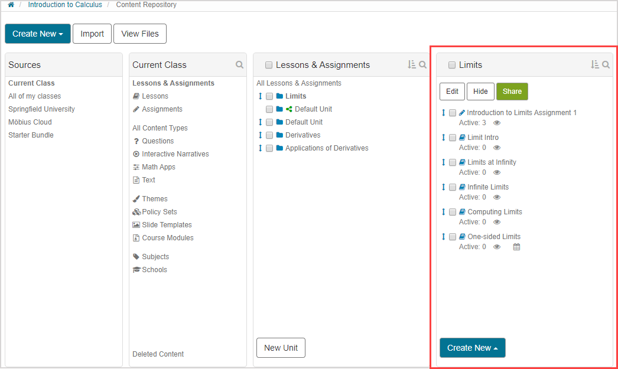
Task: Open the Applications of Derivatives folder
Action: (326, 148)
